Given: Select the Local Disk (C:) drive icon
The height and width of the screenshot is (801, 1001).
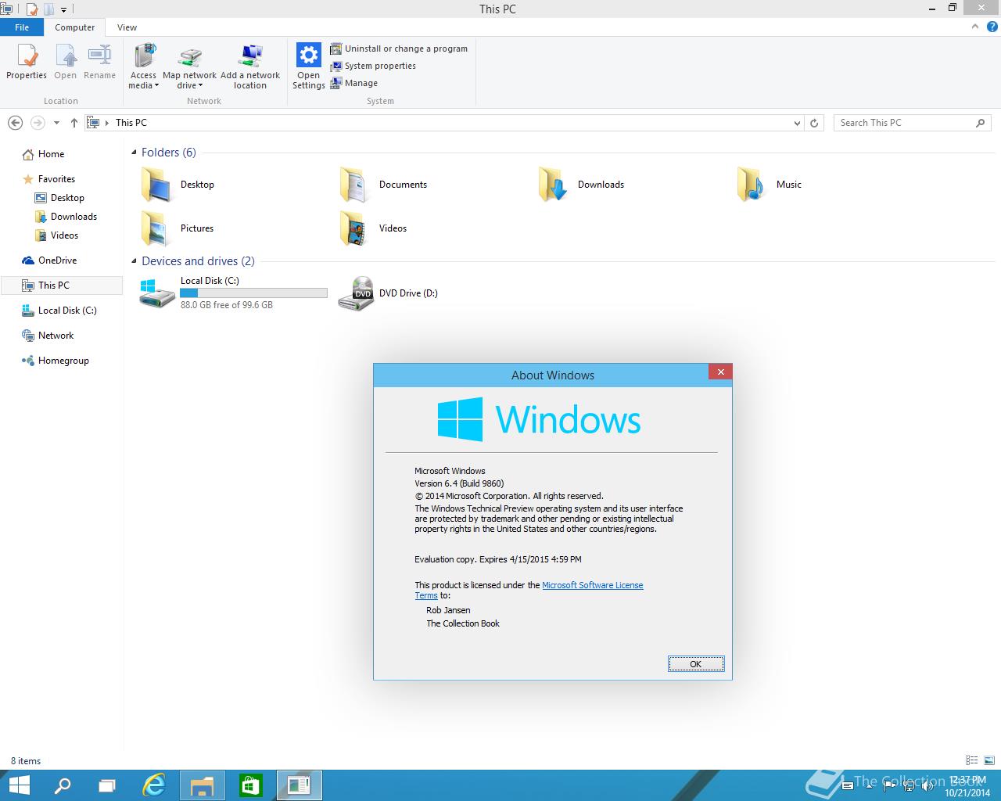Looking at the screenshot, I should point(157,293).
